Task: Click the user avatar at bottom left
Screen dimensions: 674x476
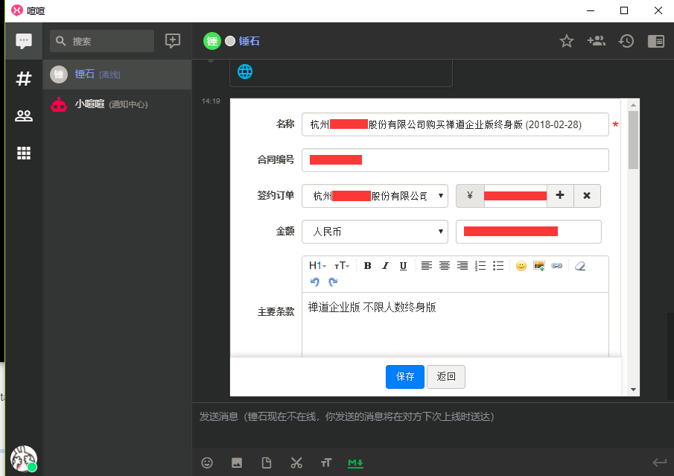Action: 24,458
